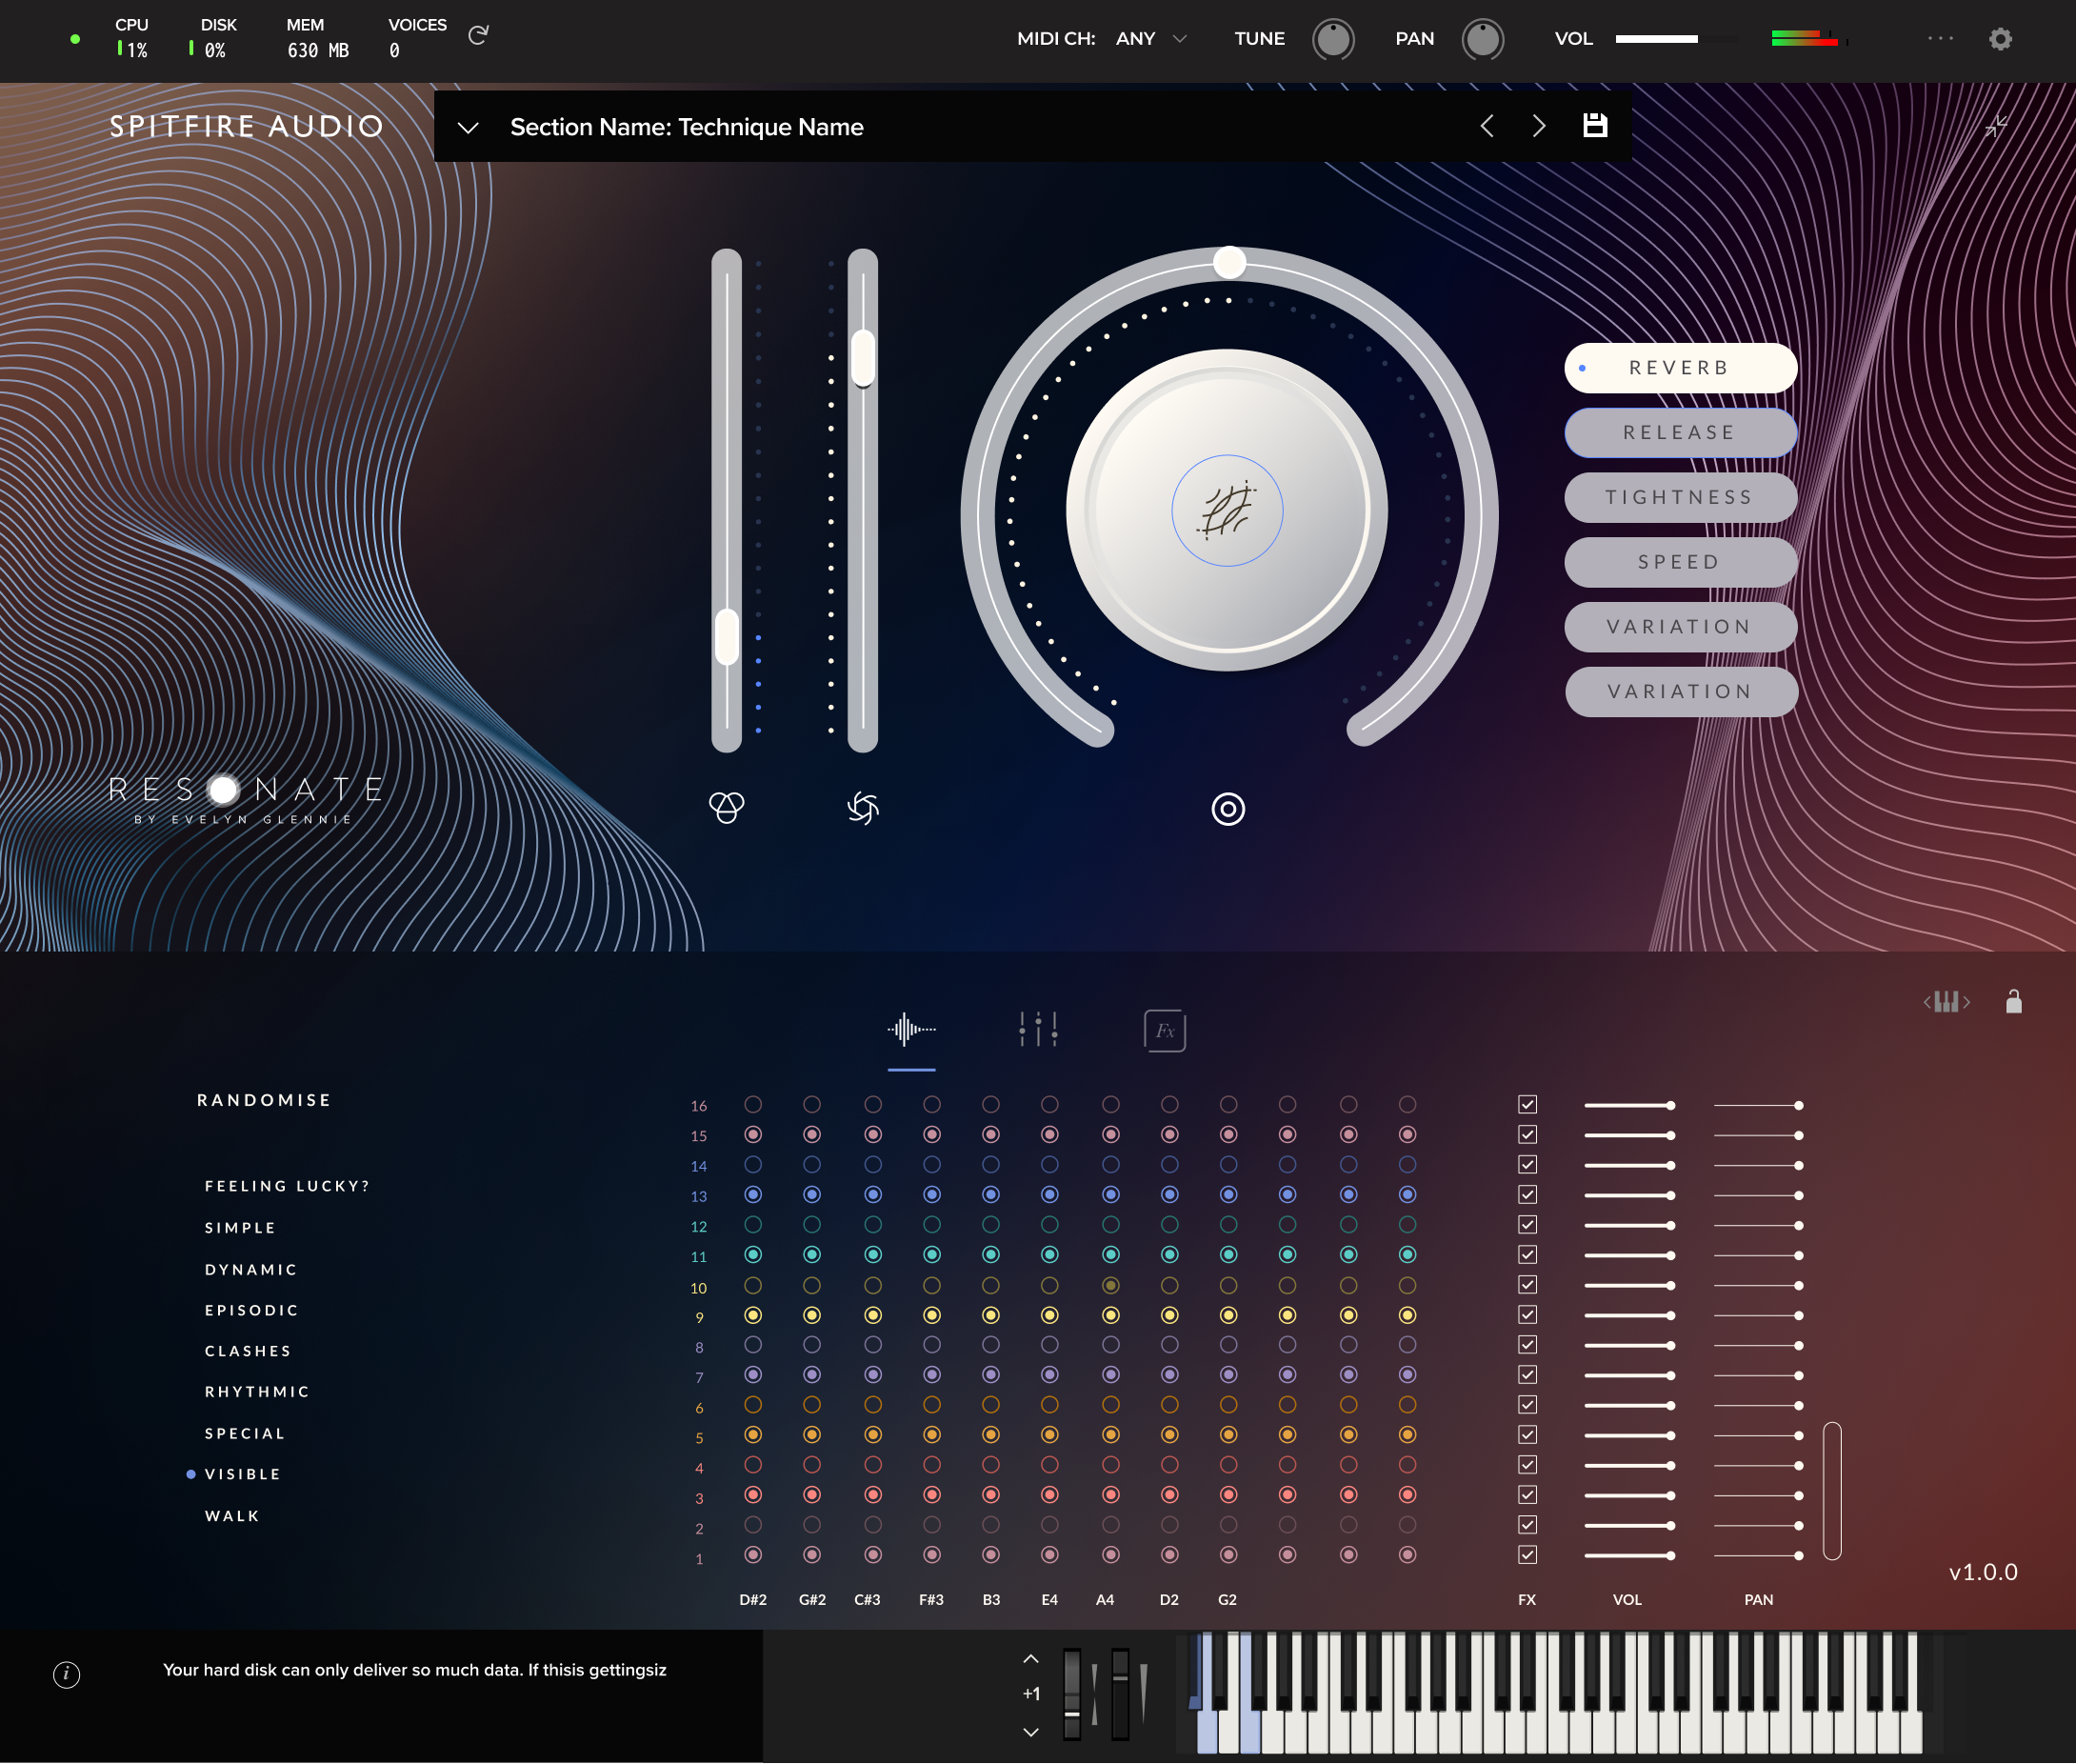Toggle the FX checkbox for row 16
This screenshot has width=2076, height=1764.
(x=1527, y=1105)
